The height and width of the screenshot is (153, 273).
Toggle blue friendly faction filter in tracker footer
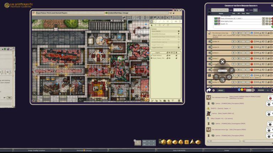point(239,90)
